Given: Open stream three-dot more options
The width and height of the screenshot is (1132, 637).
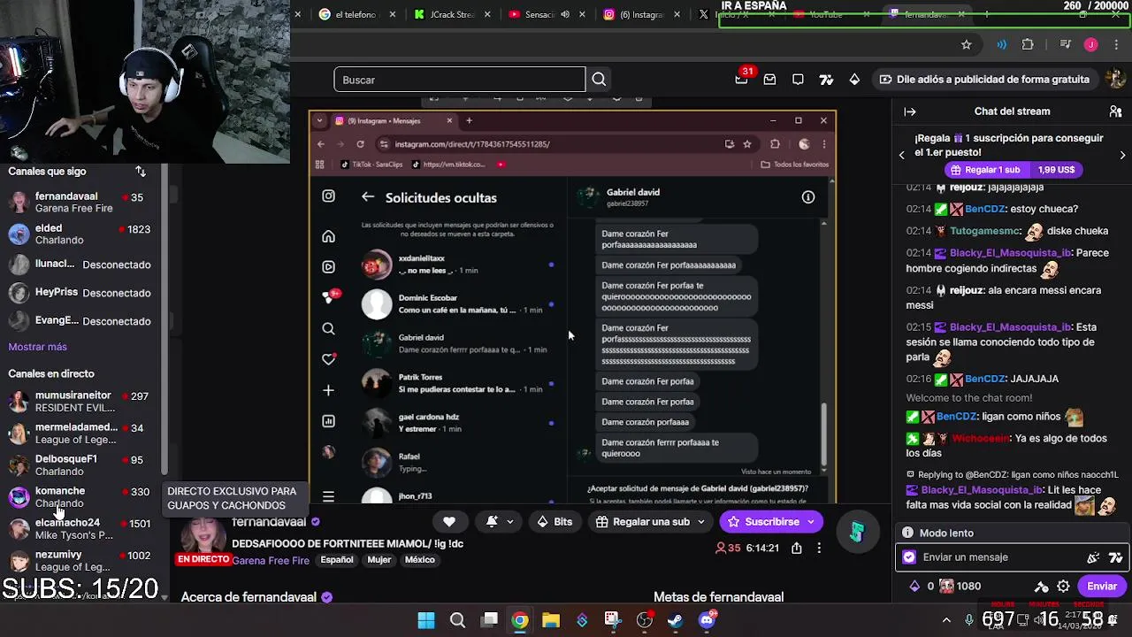Looking at the screenshot, I should pos(819,548).
